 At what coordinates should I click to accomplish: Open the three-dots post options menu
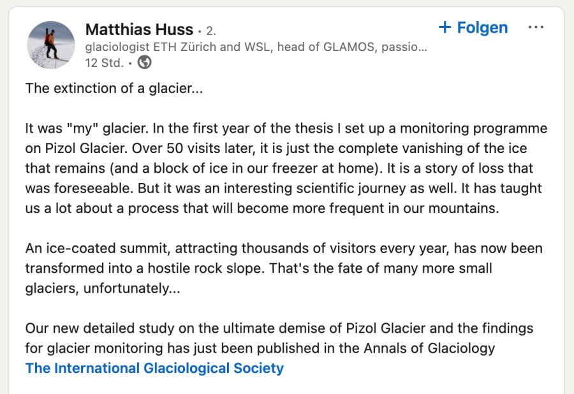[536, 27]
